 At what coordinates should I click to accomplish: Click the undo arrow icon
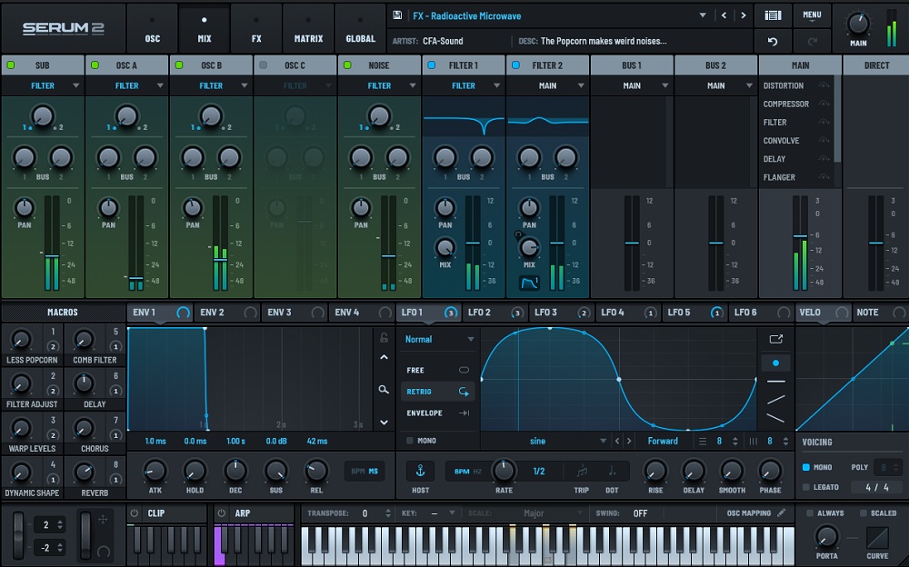pos(773,41)
